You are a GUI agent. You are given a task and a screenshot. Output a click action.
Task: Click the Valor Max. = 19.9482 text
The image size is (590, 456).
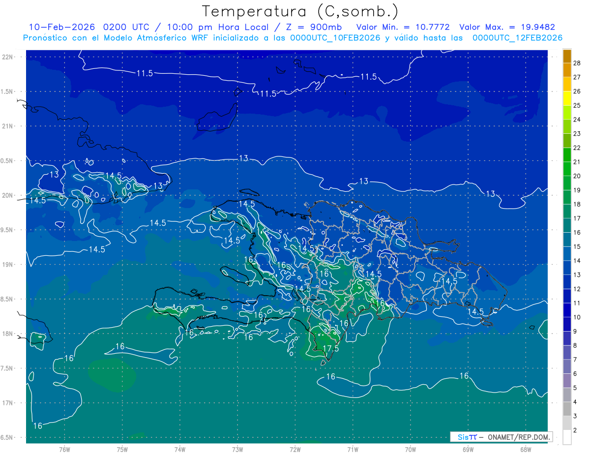(x=507, y=27)
